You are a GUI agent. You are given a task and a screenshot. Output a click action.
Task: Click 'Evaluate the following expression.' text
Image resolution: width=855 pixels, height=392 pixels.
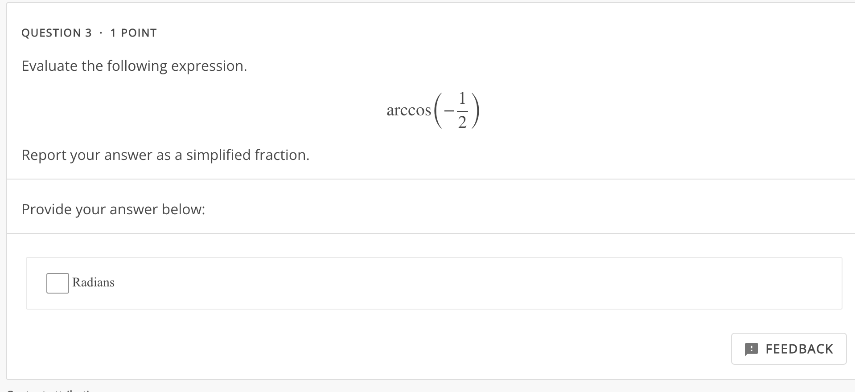point(134,65)
